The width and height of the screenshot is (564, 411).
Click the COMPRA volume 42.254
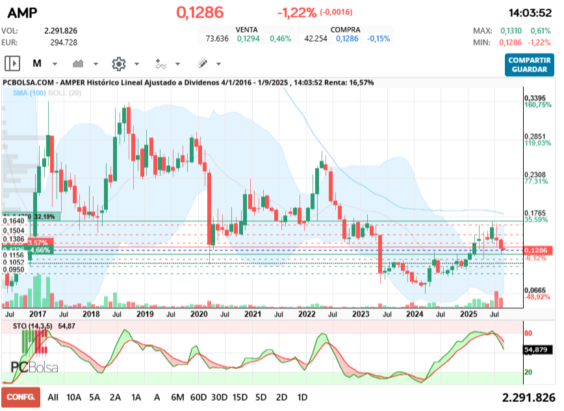[x=316, y=38]
